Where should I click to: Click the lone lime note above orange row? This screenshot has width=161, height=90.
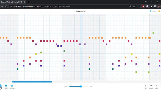(153, 33)
